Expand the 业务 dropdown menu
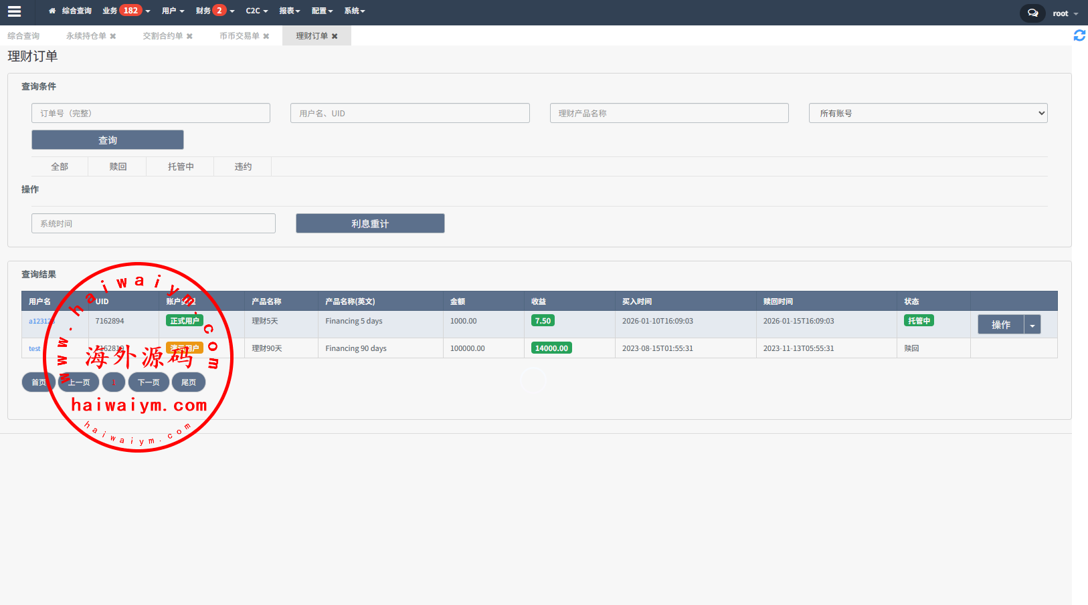Viewport: 1088px width, 605px height. [x=126, y=11]
